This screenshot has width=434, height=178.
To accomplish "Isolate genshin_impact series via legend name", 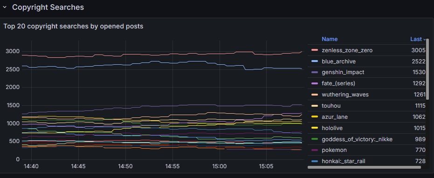I will click(343, 72).
